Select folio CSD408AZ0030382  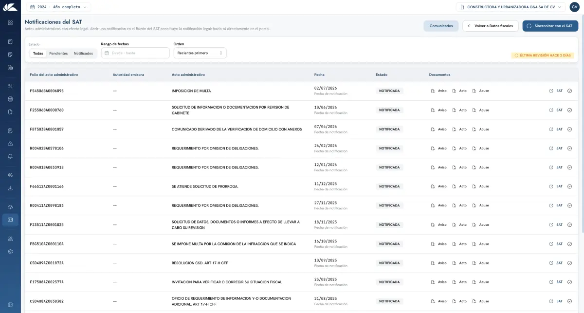pos(47,301)
